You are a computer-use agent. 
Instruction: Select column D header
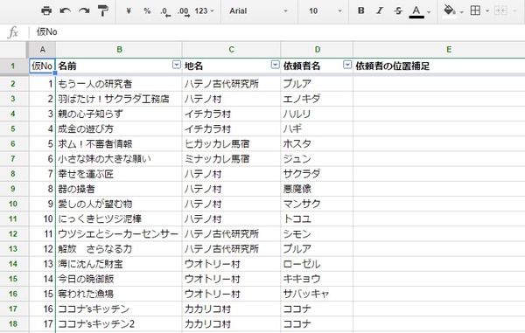click(317, 50)
